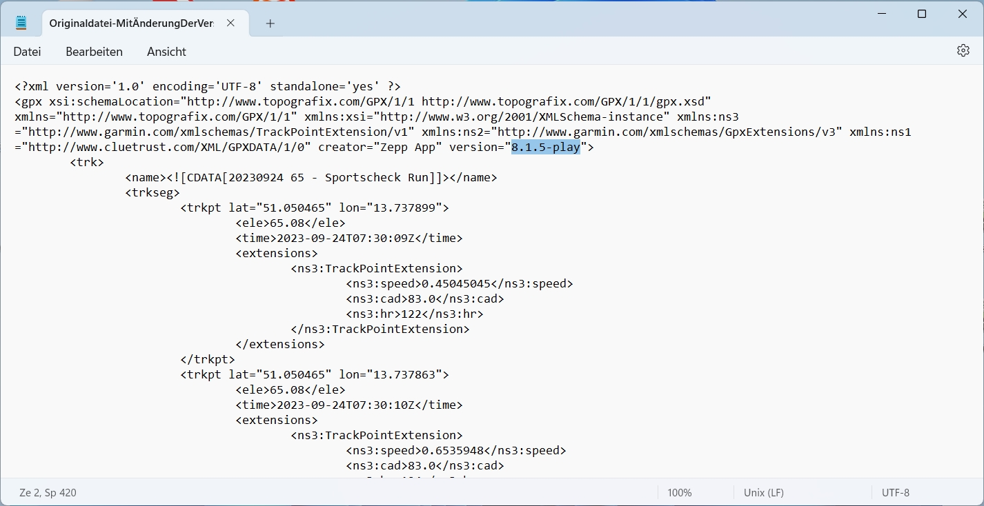The image size is (984, 506).
Task: Minimize the Notepad window
Action: point(883,14)
